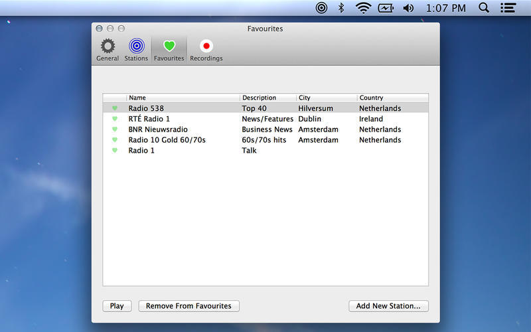
Task: Click the Business News description cell
Action: click(267, 129)
